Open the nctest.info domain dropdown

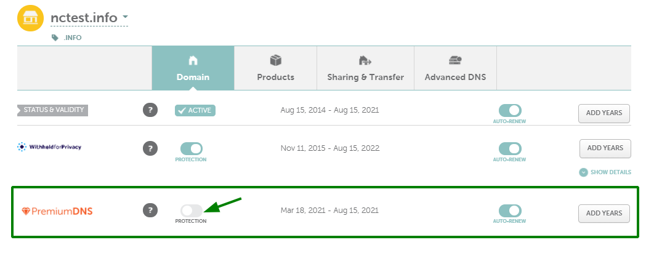[x=125, y=17]
